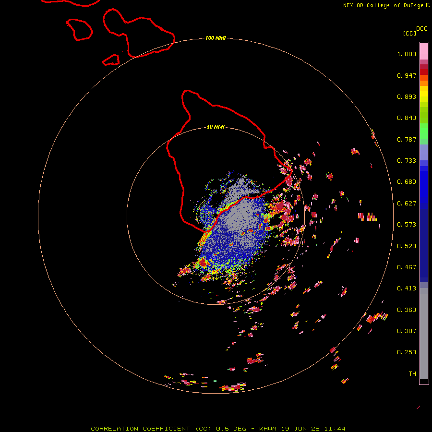Click the 0.253 legend value

(x=407, y=352)
